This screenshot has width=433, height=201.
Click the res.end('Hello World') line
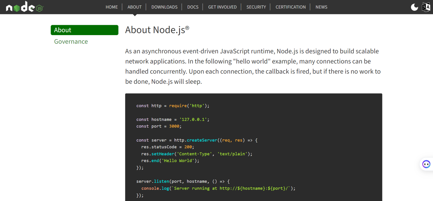[170, 161]
